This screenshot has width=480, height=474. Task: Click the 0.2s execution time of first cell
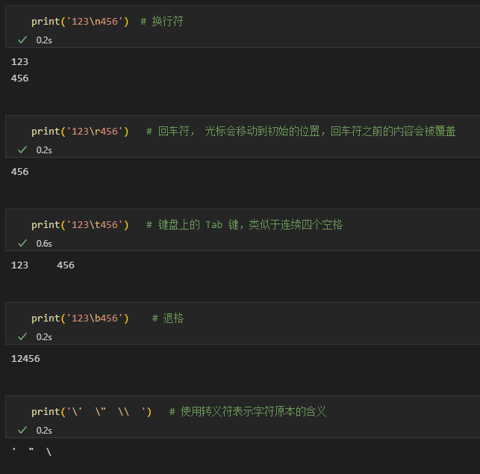(x=44, y=40)
